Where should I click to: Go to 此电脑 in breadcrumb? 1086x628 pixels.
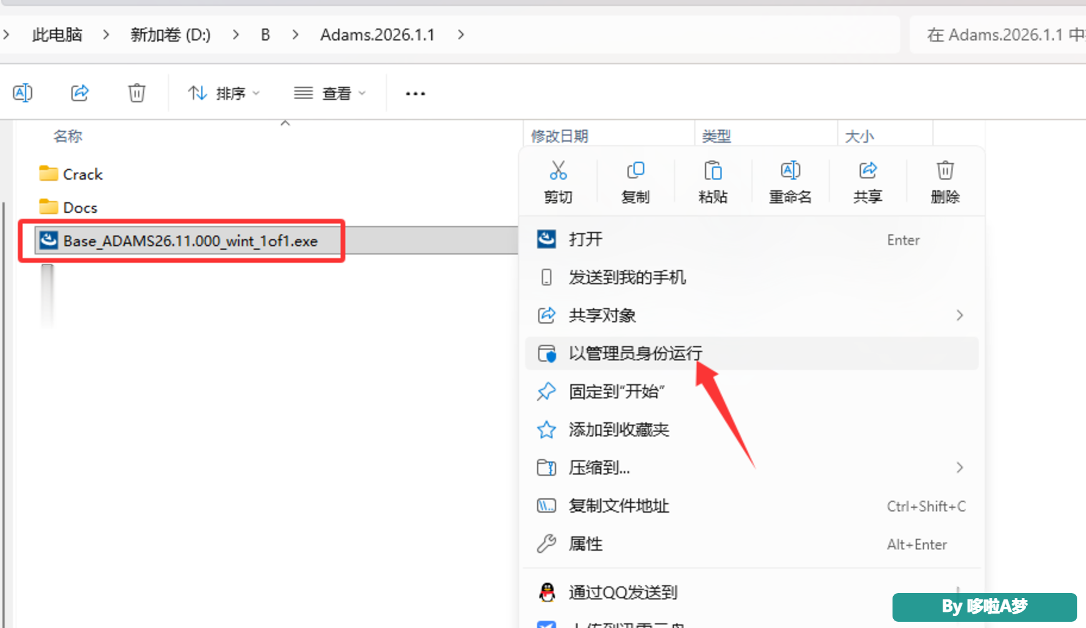pos(57,35)
